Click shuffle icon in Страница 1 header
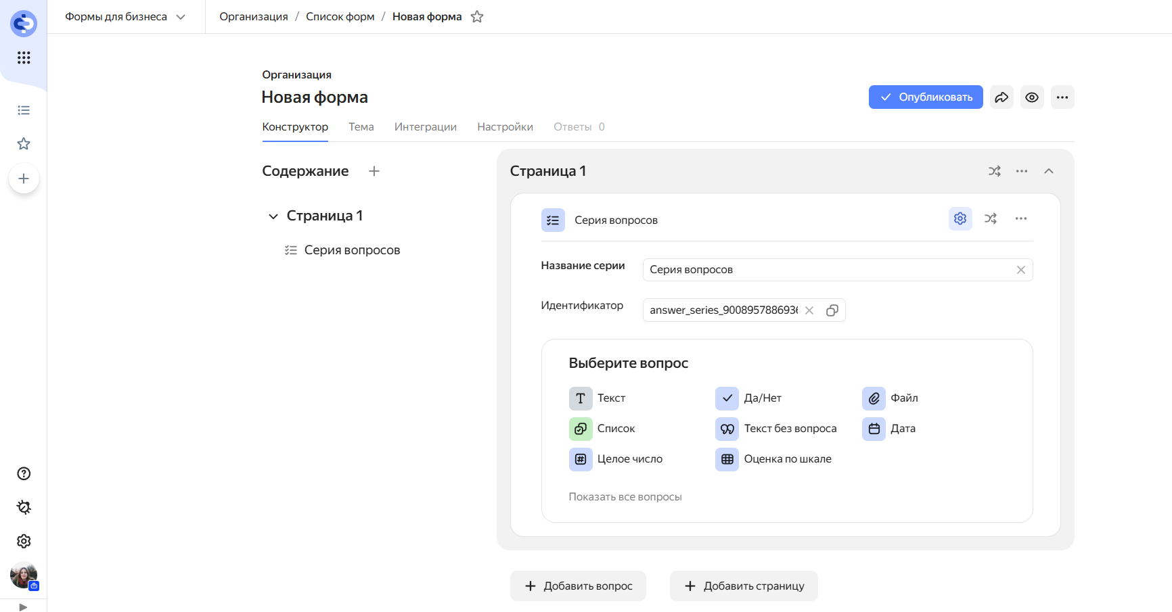The width and height of the screenshot is (1172, 612). point(994,171)
